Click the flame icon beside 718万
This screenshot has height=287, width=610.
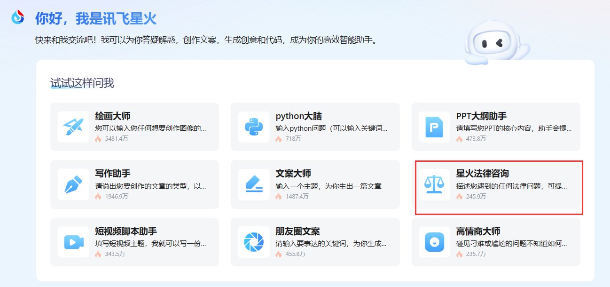pos(279,139)
